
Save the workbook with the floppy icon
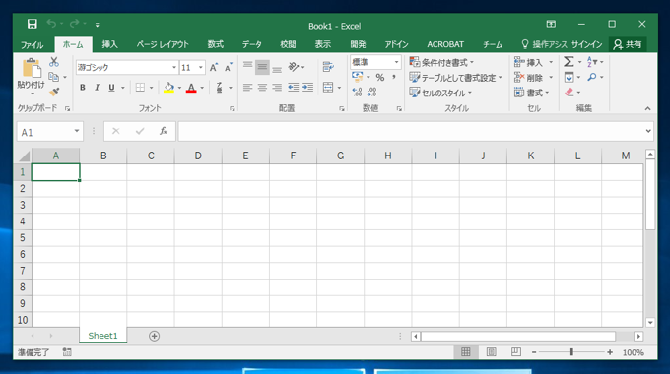pyautogui.click(x=33, y=24)
